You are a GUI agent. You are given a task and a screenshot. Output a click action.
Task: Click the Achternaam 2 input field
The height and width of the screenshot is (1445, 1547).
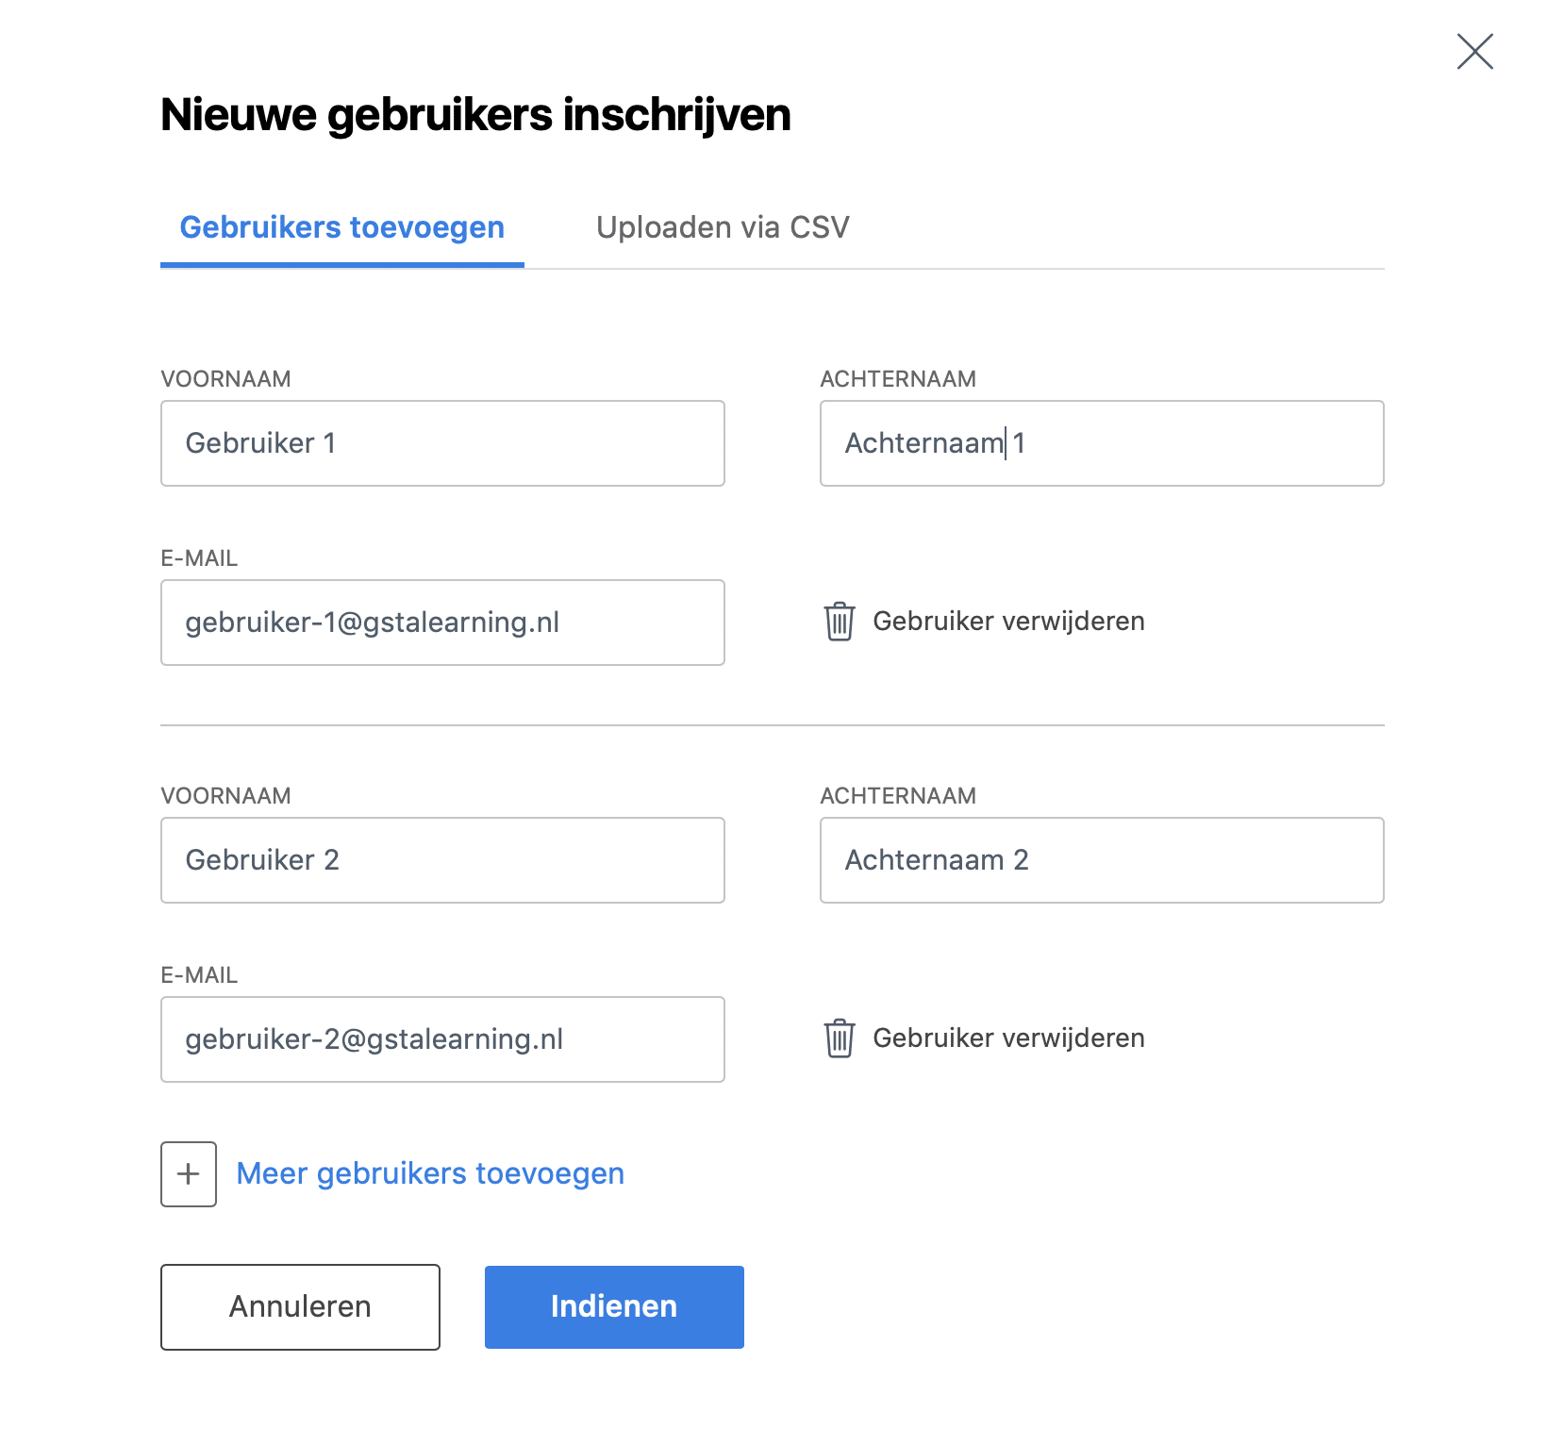click(x=1102, y=860)
